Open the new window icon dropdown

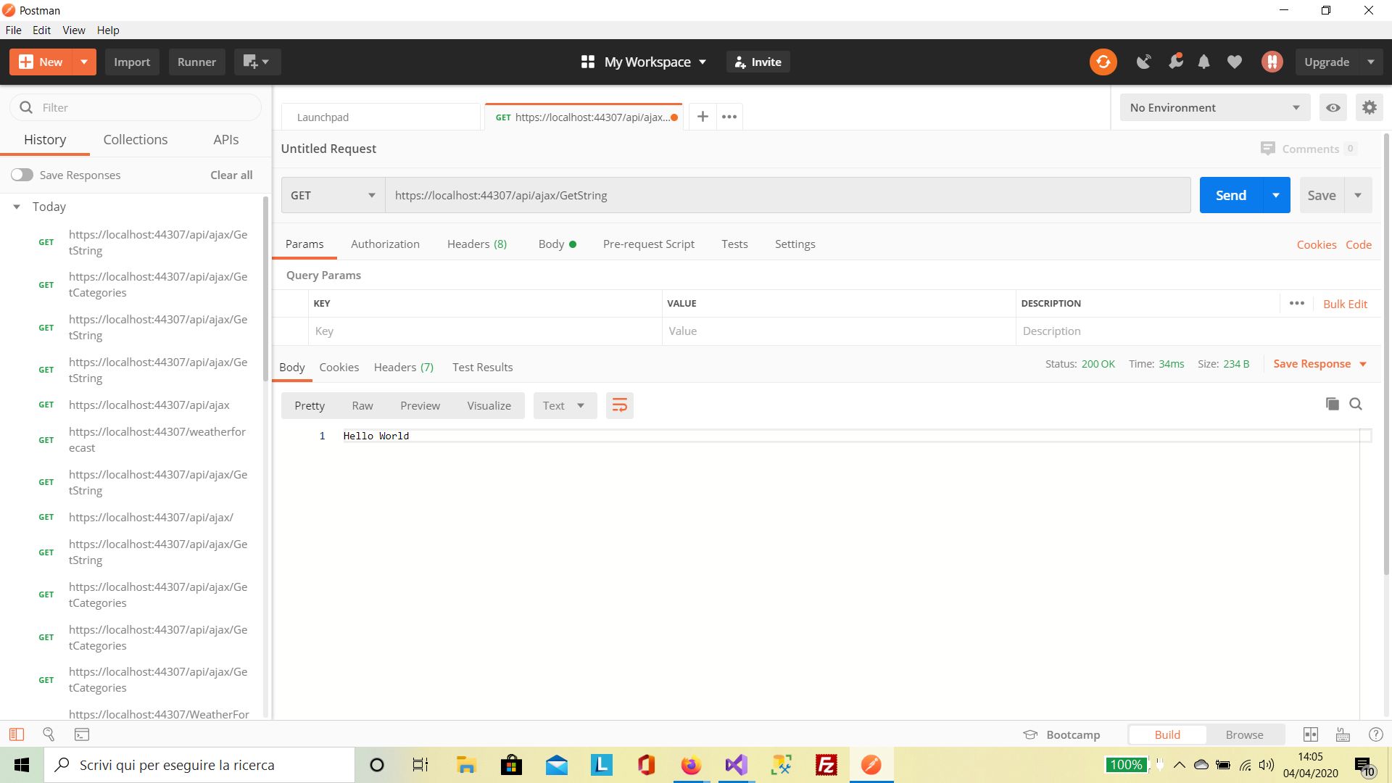pos(257,62)
